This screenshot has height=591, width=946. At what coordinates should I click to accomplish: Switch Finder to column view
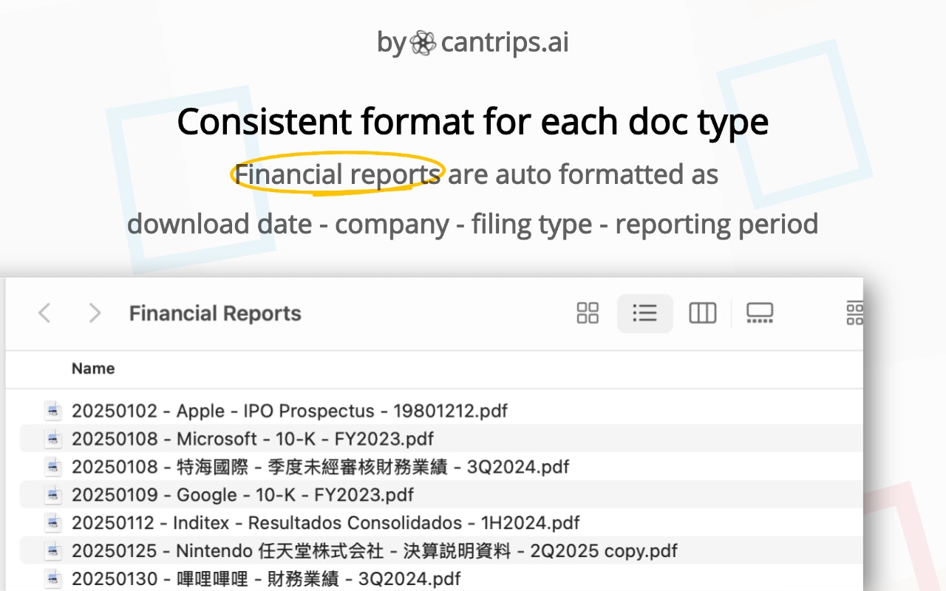point(702,313)
